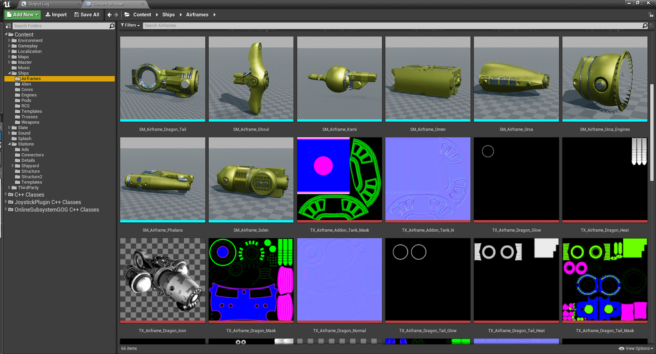
Task: Focus the Search Folders field
Action: [x=61, y=26]
